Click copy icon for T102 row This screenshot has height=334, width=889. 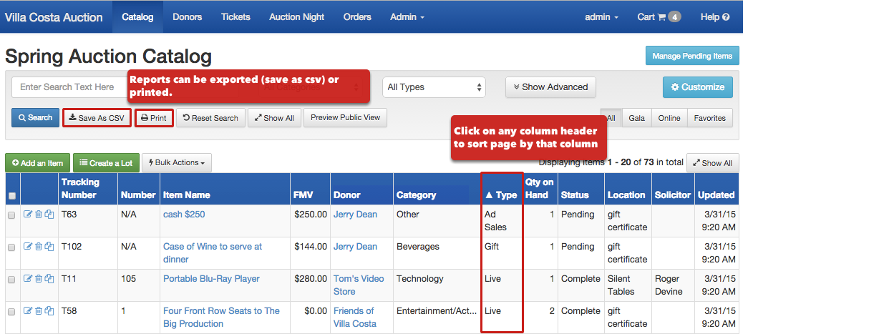tap(49, 247)
